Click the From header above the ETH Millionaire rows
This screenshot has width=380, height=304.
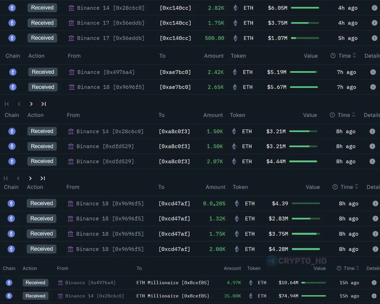(62, 268)
